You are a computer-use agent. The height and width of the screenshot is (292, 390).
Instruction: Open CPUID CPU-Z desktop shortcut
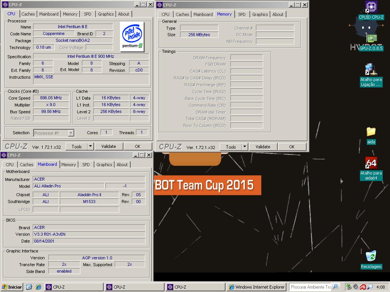point(371,10)
